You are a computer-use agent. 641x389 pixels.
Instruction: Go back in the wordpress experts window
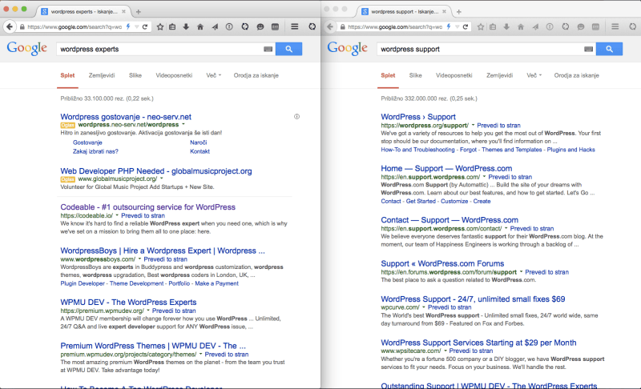(10, 27)
